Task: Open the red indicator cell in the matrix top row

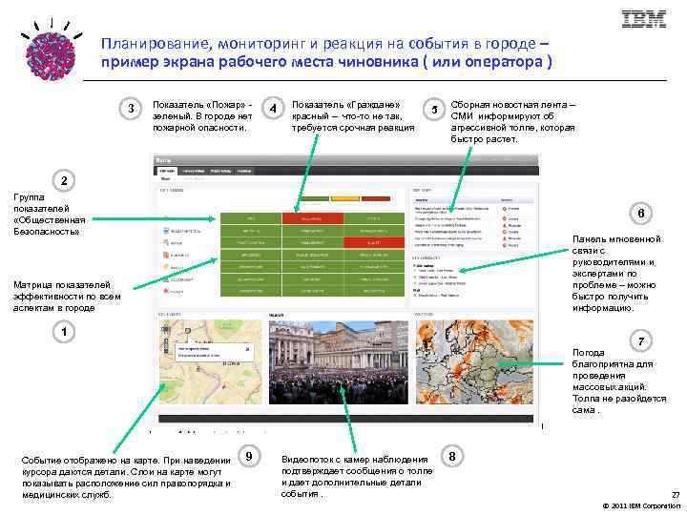Action: click(x=312, y=218)
